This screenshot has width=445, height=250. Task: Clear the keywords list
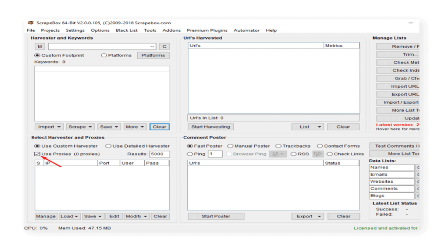(159, 127)
